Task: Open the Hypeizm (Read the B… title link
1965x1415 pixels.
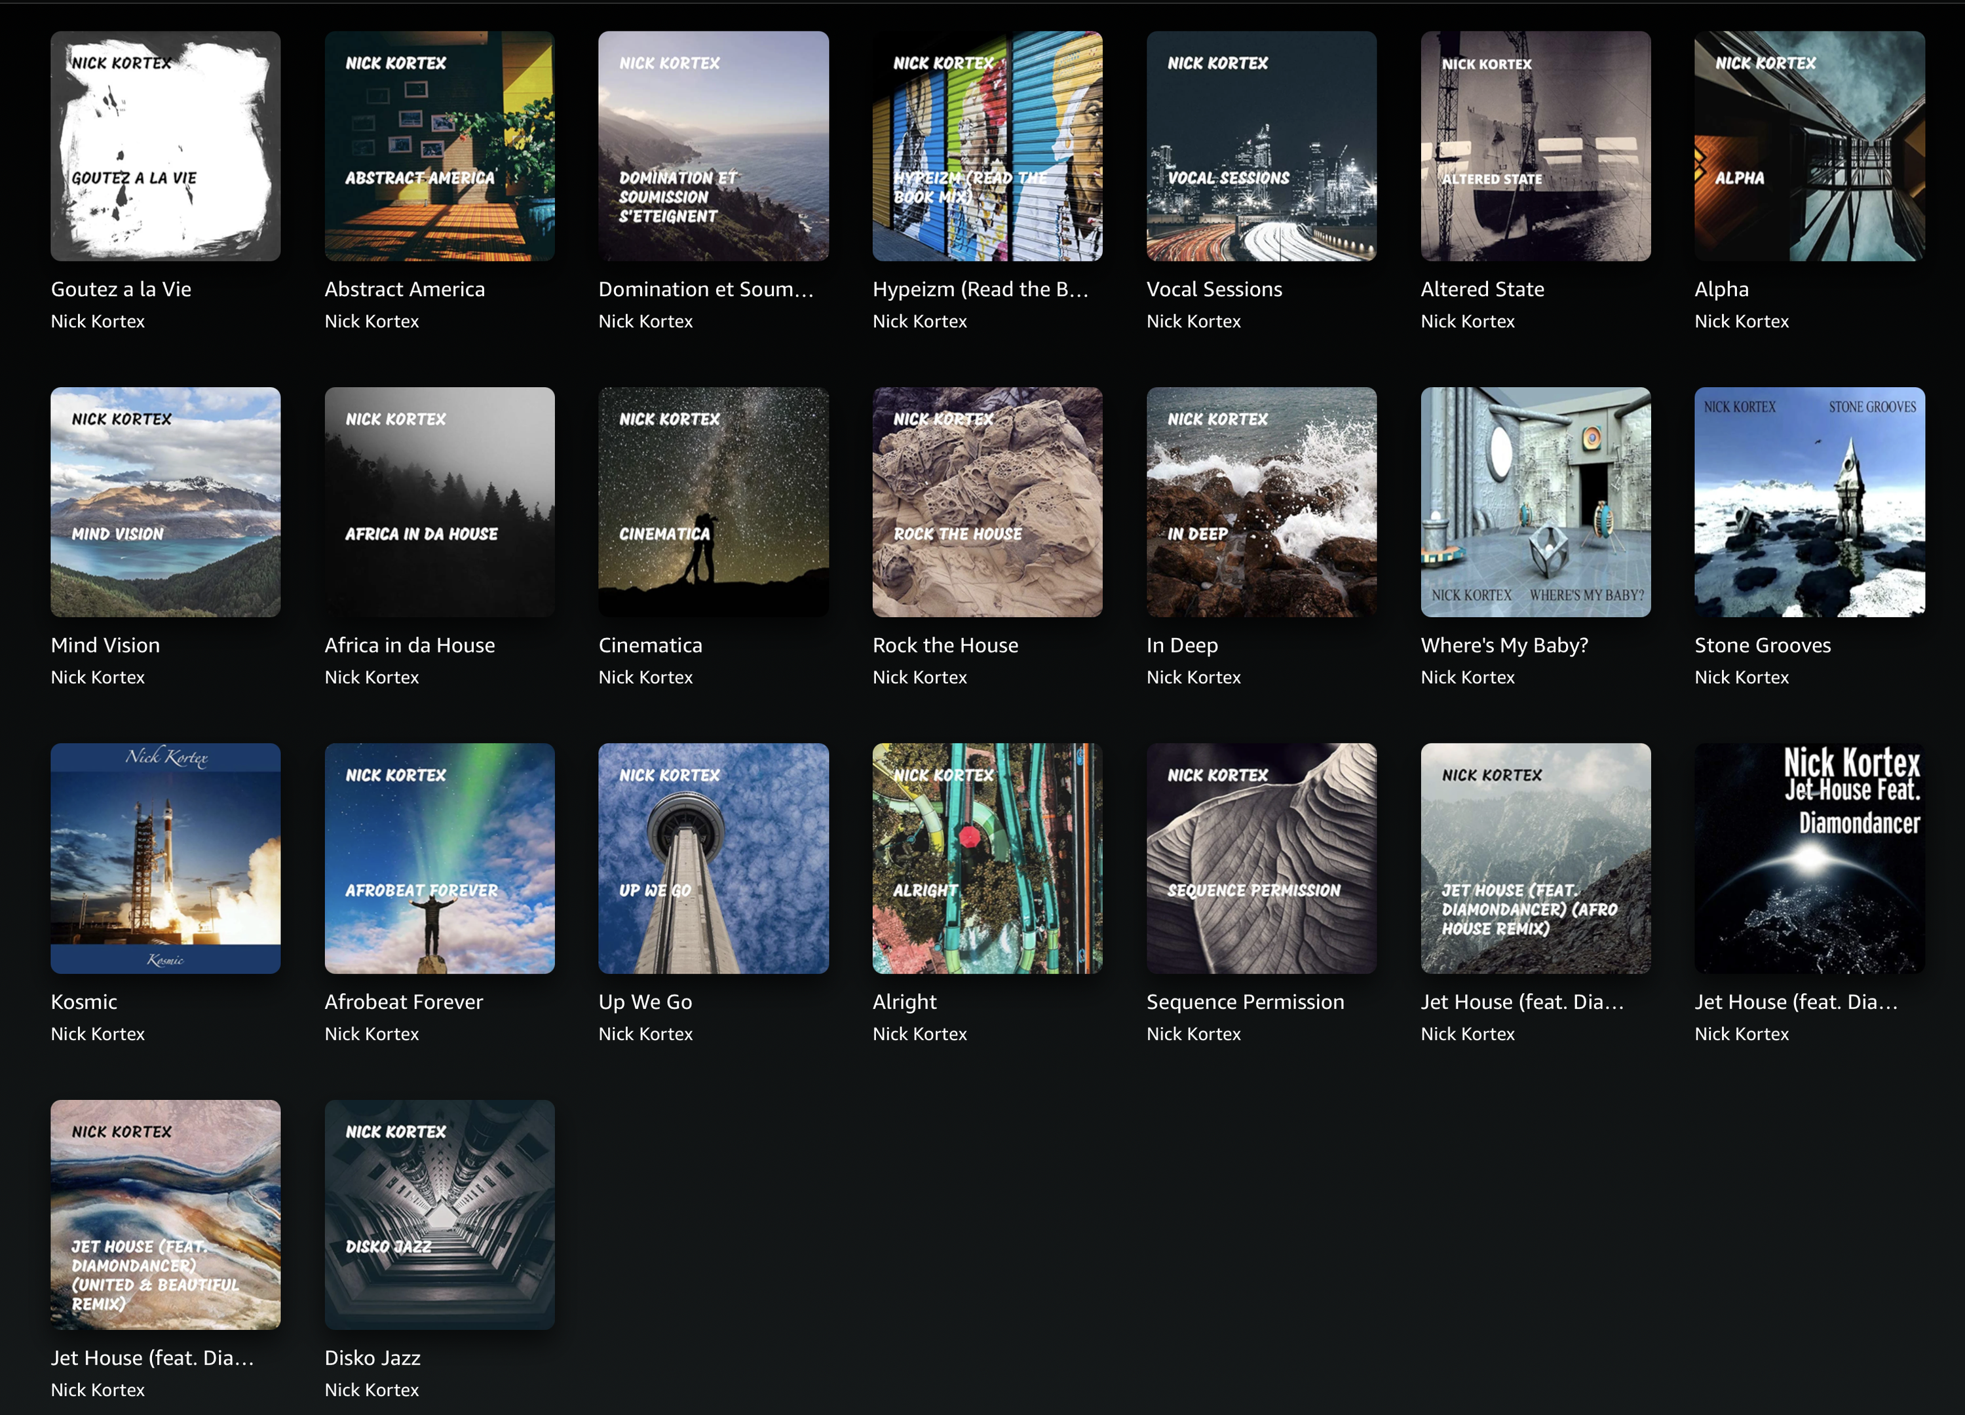Action: 979,290
